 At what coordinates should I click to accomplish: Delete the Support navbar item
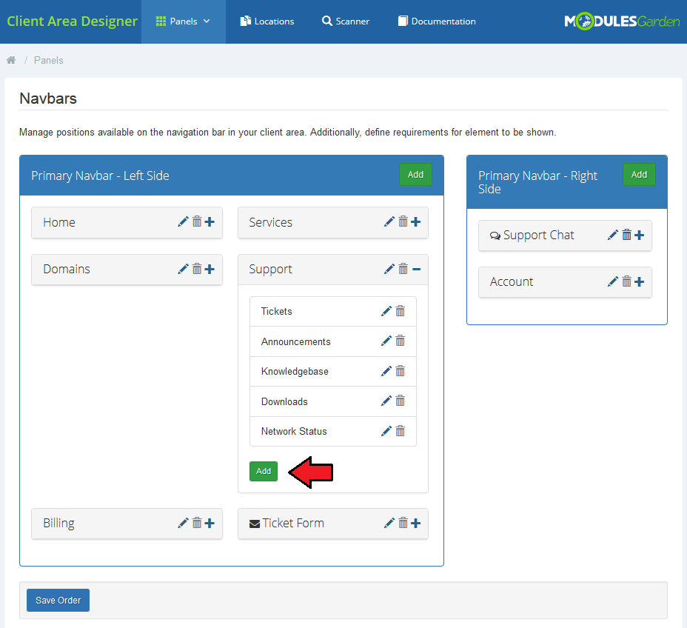click(403, 269)
